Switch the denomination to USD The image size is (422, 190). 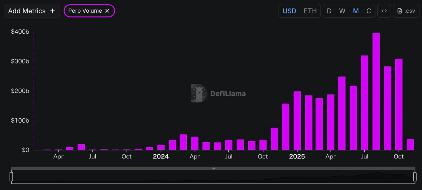click(x=289, y=11)
